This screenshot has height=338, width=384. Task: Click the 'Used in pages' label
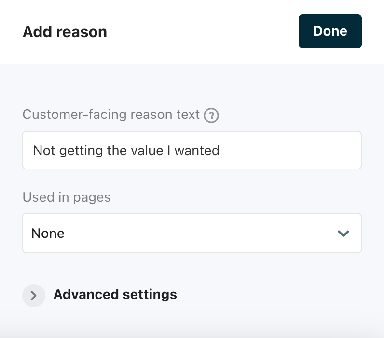[67, 197]
